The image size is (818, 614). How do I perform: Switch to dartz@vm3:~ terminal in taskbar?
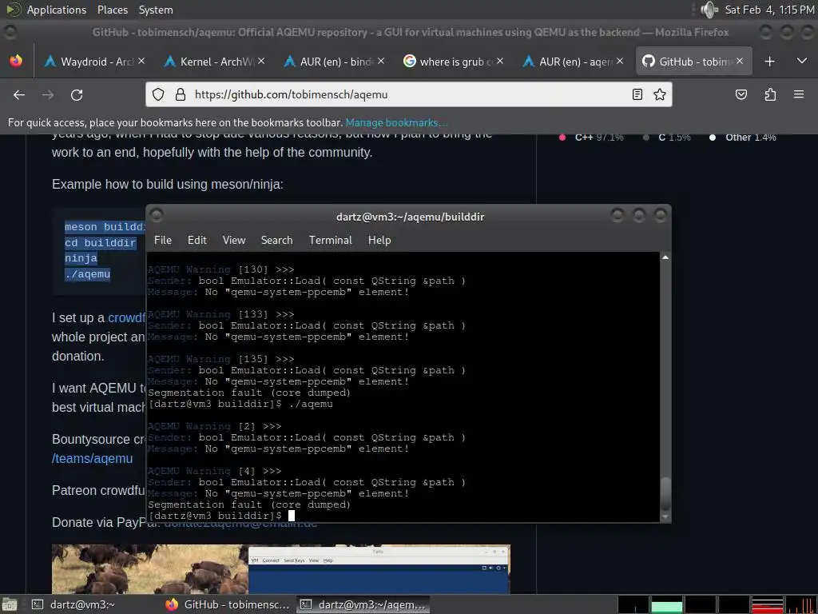93,604
